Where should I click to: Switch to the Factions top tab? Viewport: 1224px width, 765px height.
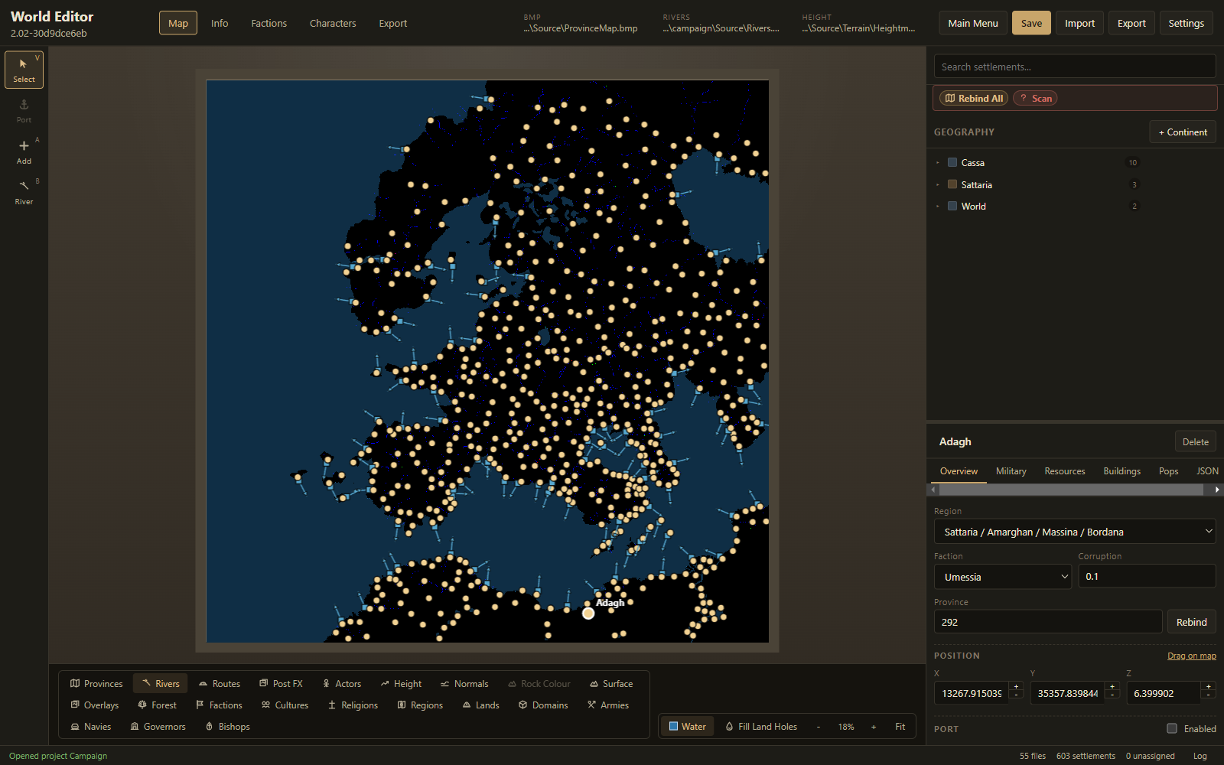269,23
